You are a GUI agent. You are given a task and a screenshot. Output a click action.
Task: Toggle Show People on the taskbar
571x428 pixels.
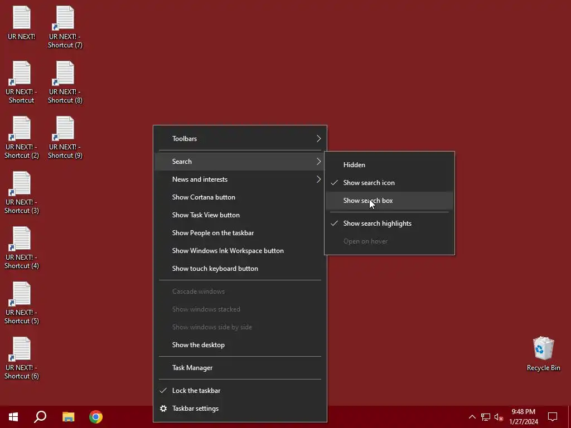click(240, 233)
